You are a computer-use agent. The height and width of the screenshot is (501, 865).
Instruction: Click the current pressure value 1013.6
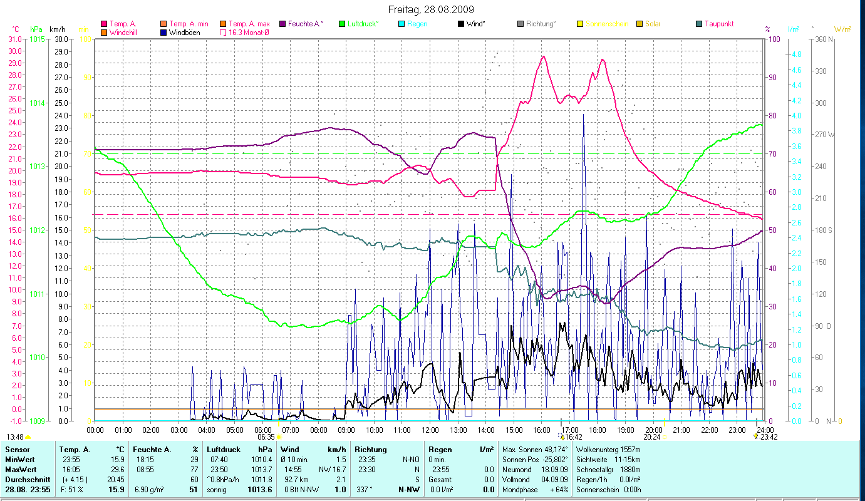[261, 490]
